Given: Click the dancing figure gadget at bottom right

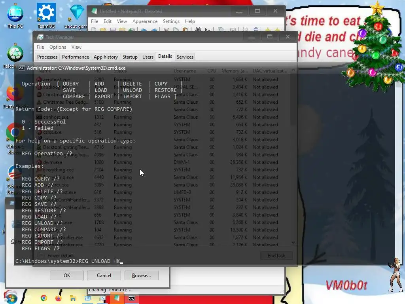Looking at the screenshot, I should [x=395, y=275].
